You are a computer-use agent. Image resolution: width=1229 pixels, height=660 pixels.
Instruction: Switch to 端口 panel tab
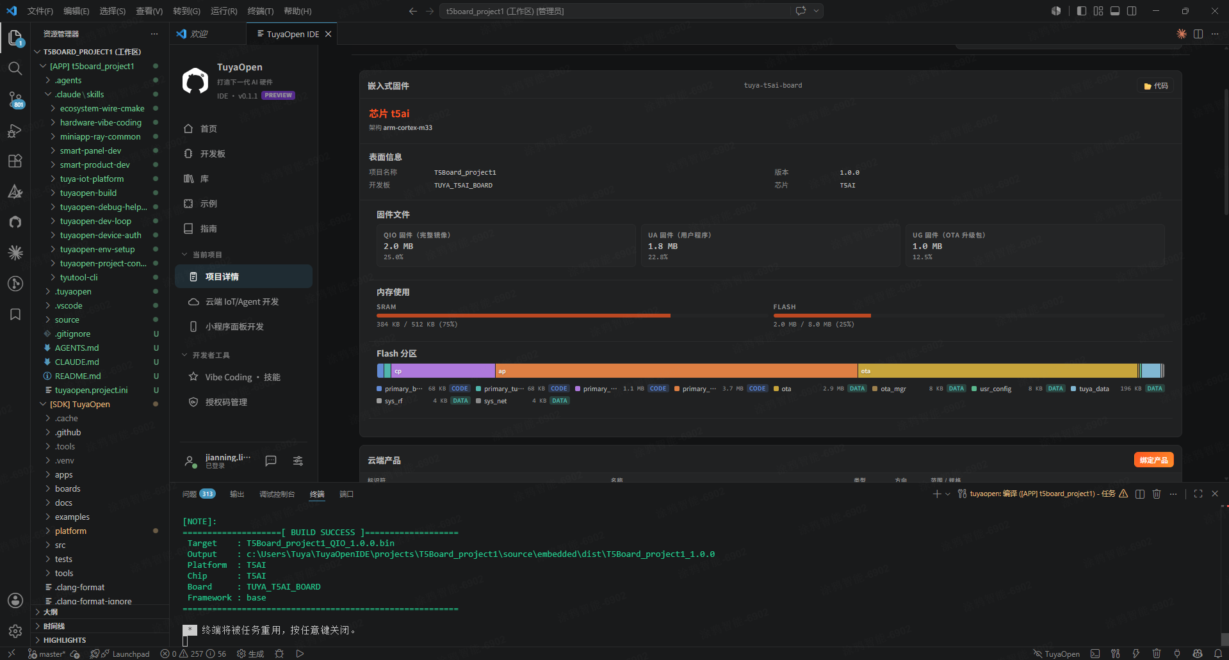pyautogui.click(x=346, y=494)
